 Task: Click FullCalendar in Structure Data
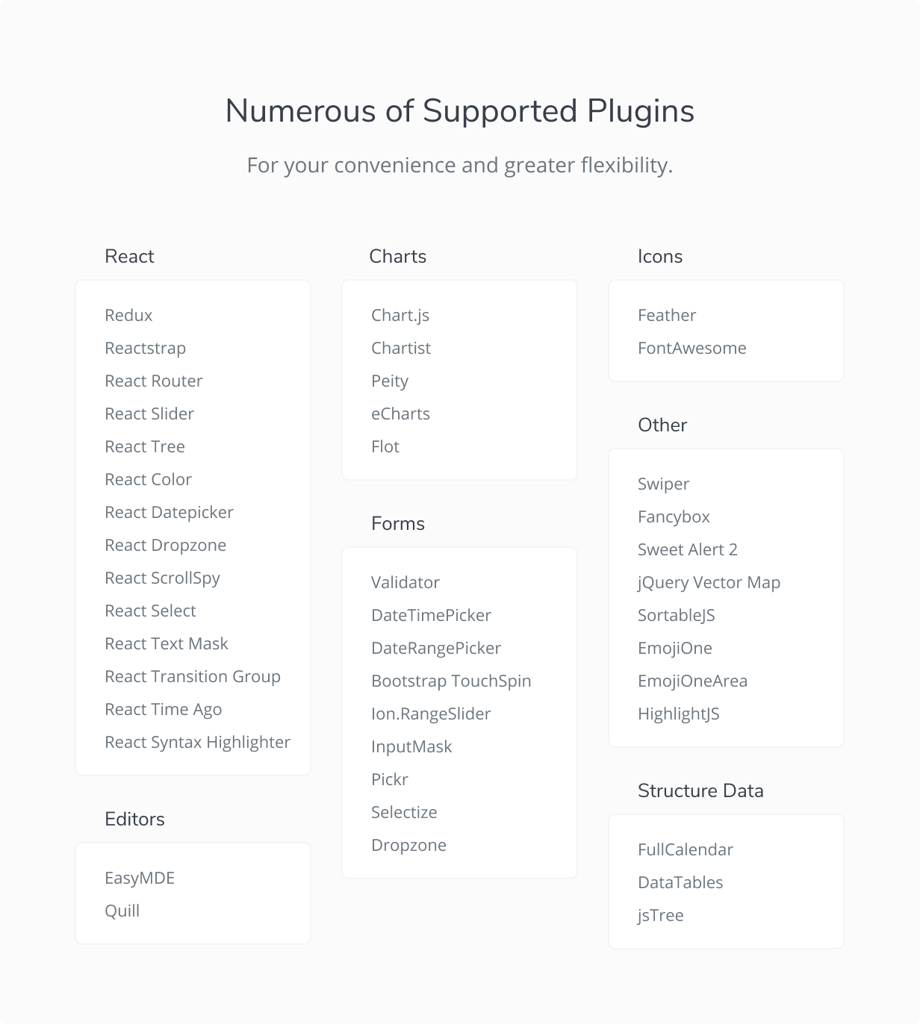pyautogui.click(x=686, y=849)
